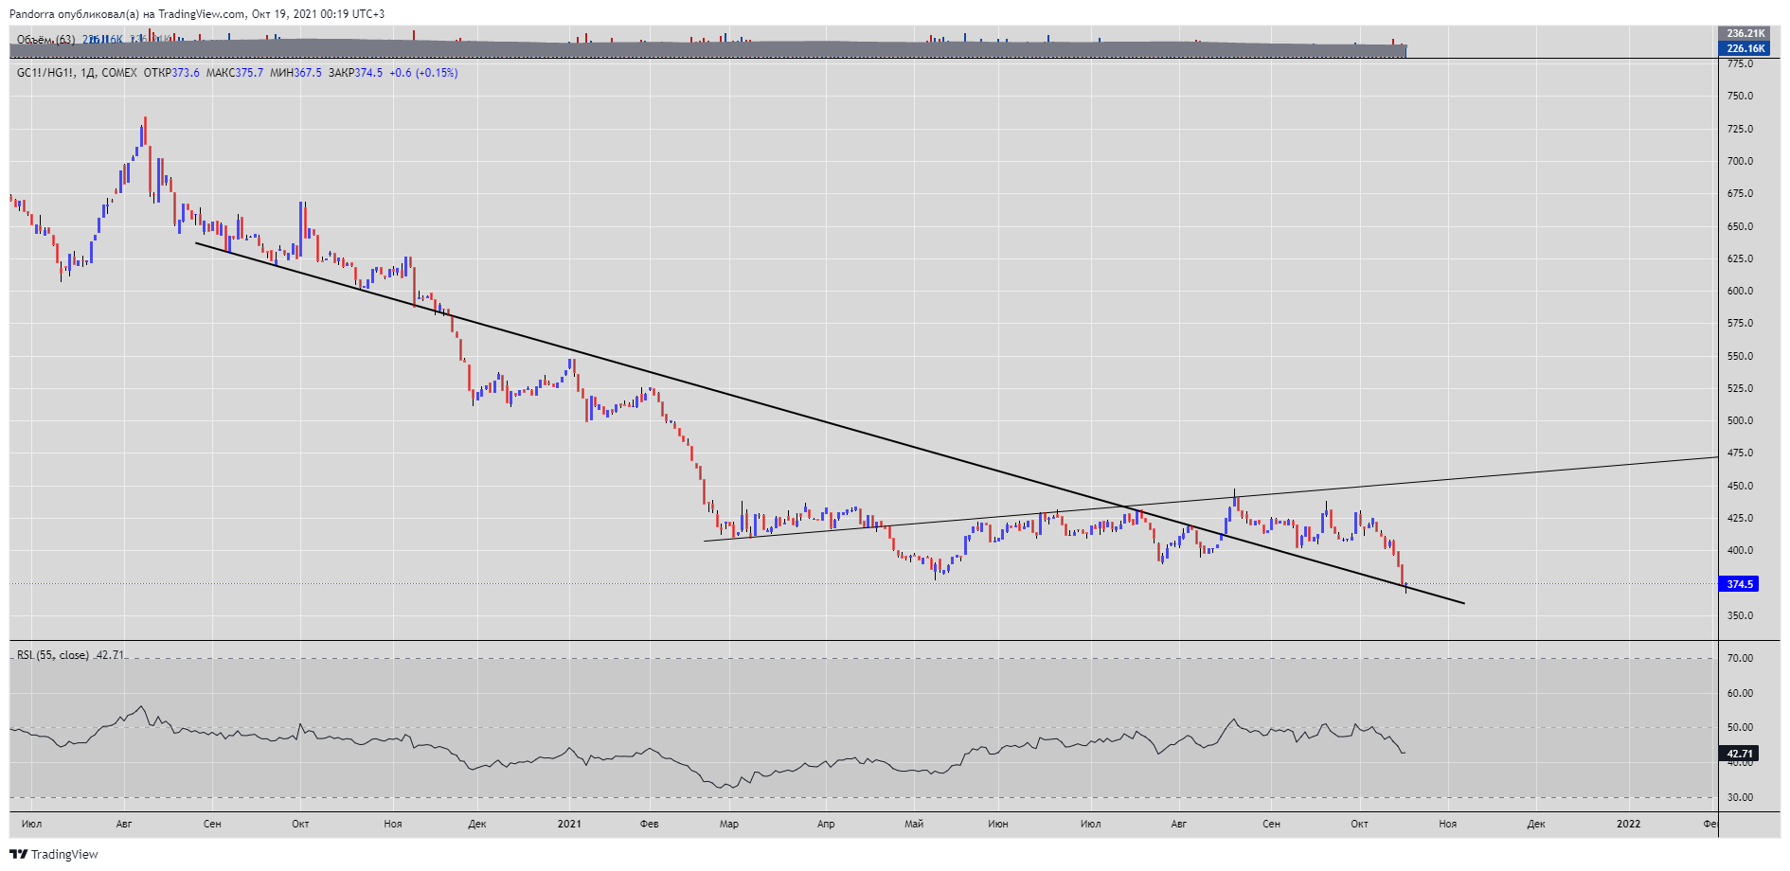The image size is (1790, 871).
Task: Click the TradingView logo at the chart footer
Action: click(x=54, y=854)
